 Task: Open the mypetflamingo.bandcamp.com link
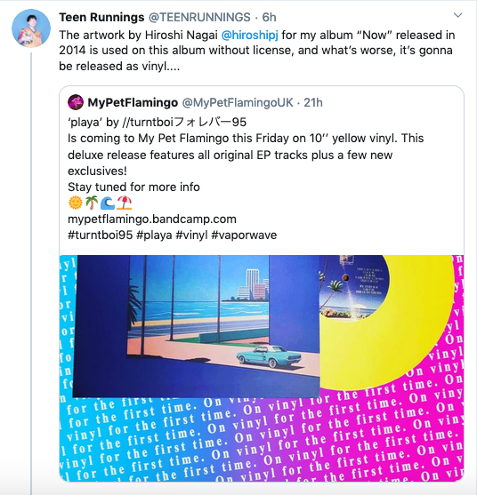[x=152, y=219]
